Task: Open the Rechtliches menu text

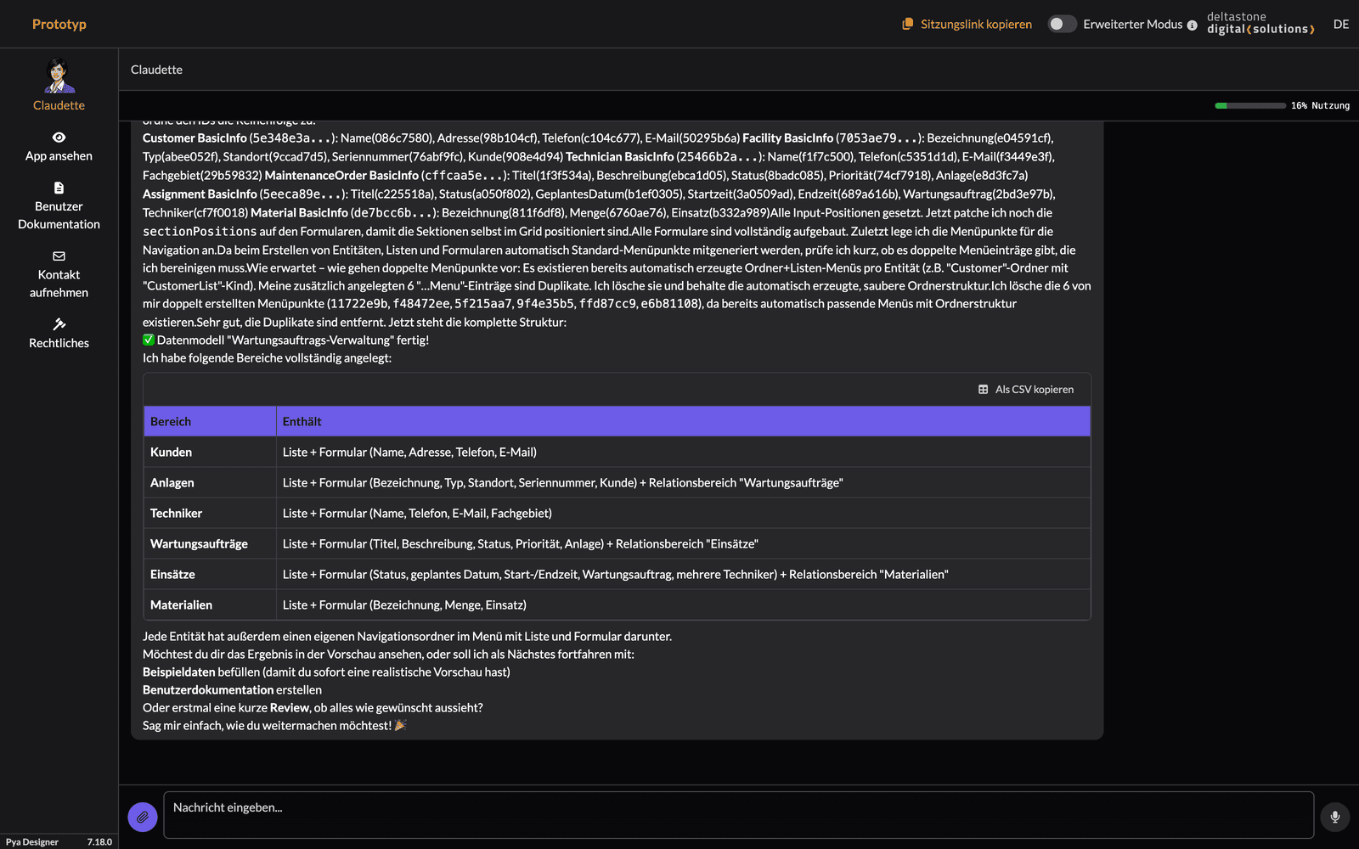Action: (59, 343)
